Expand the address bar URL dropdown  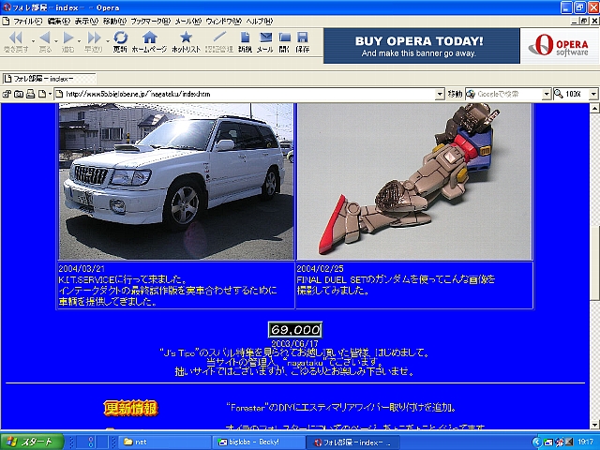pos(440,94)
